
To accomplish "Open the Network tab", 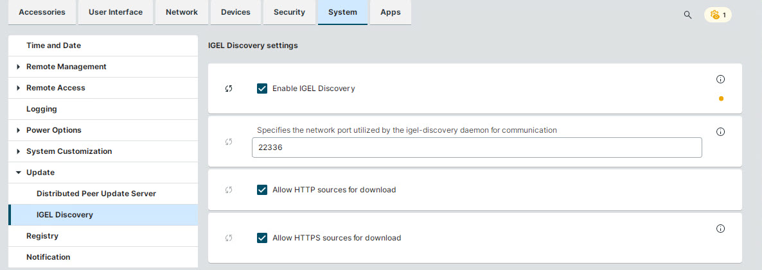I will click(182, 12).
